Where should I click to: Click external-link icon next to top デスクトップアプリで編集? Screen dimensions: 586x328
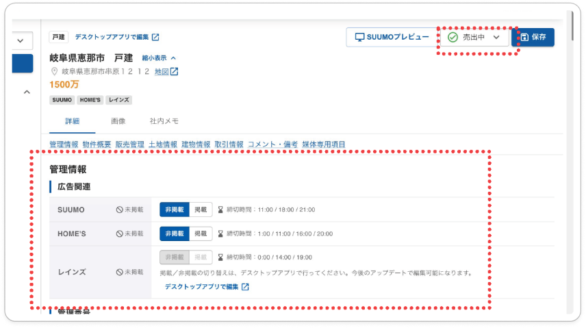point(155,37)
